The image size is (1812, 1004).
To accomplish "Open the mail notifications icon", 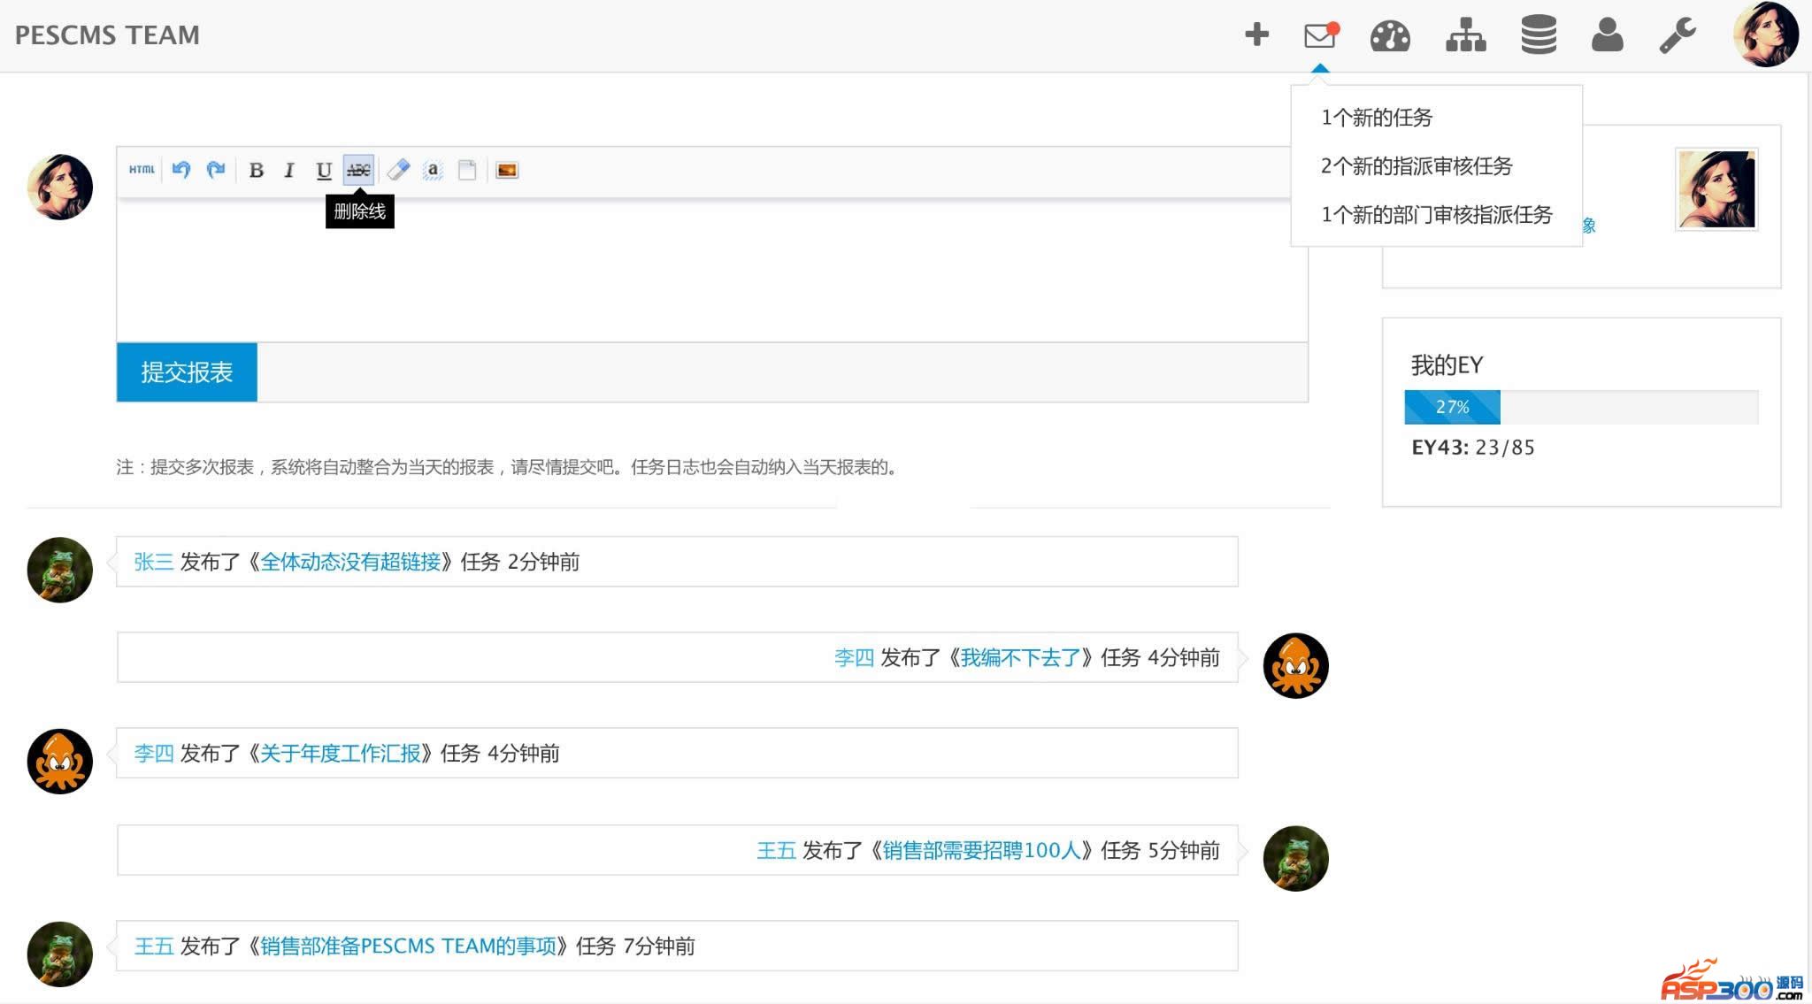I will coord(1319,36).
